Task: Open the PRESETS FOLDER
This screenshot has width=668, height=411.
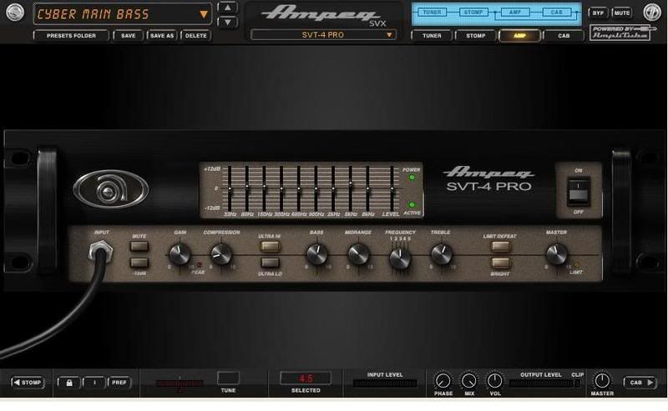Action: point(71,36)
